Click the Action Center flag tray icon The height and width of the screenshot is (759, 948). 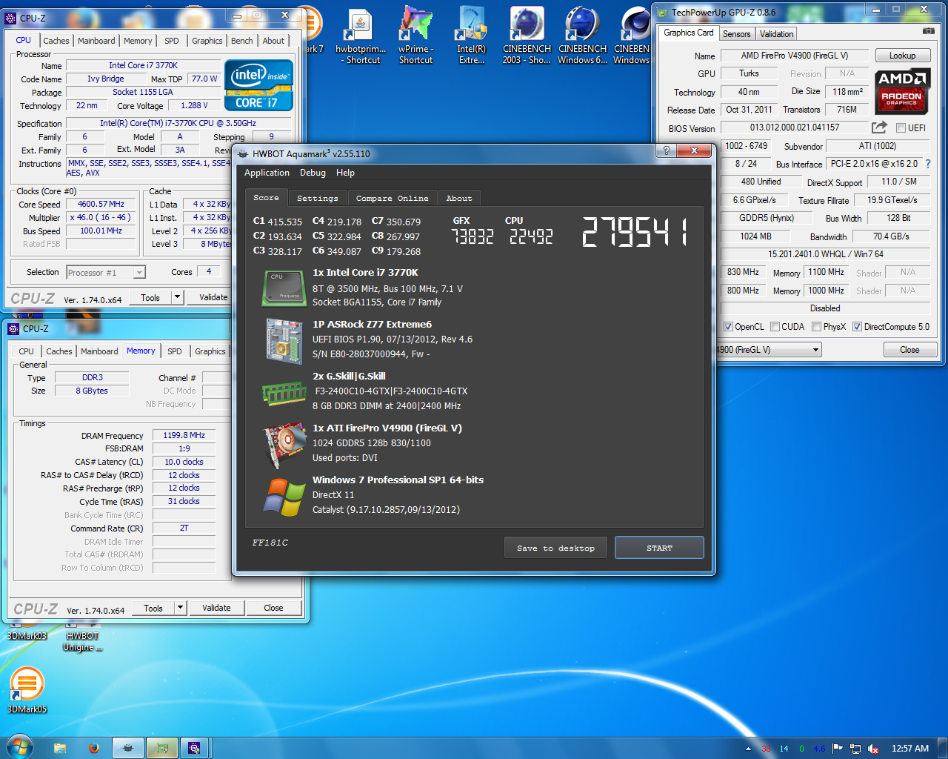pyautogui.click(x=838, y=749)
